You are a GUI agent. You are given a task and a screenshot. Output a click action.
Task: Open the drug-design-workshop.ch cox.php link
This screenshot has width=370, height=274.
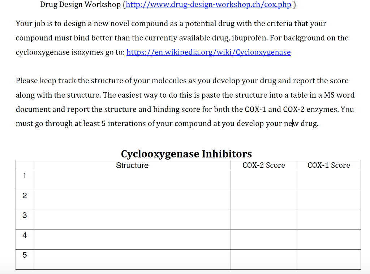click(x=208, y=4)
